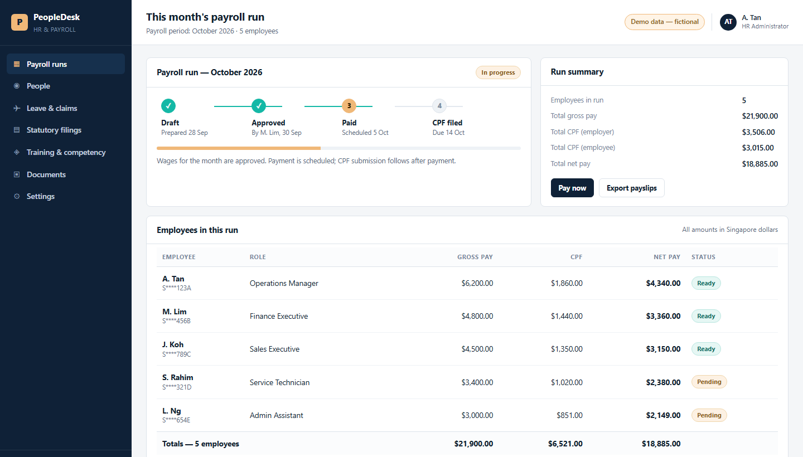Click the Ready status for A. Tan
This screenshot has height=457, width=803.
[x=706, y=283]
